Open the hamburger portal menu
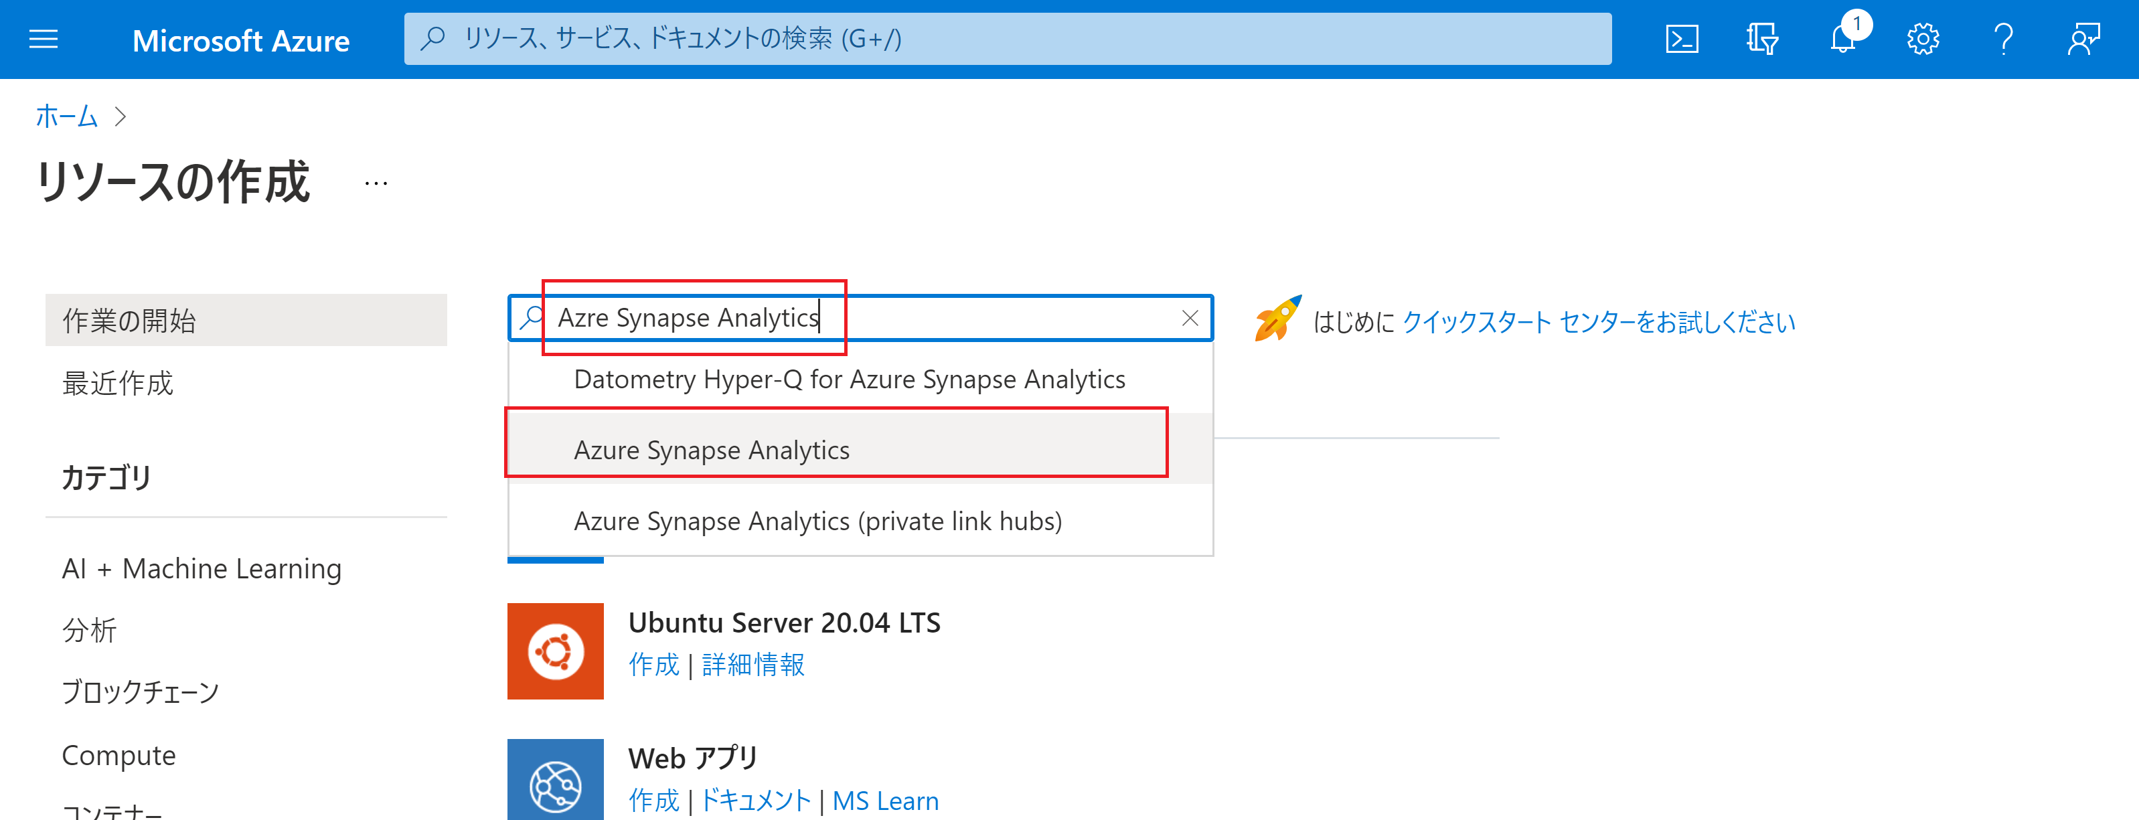 [x=43, y=39]
